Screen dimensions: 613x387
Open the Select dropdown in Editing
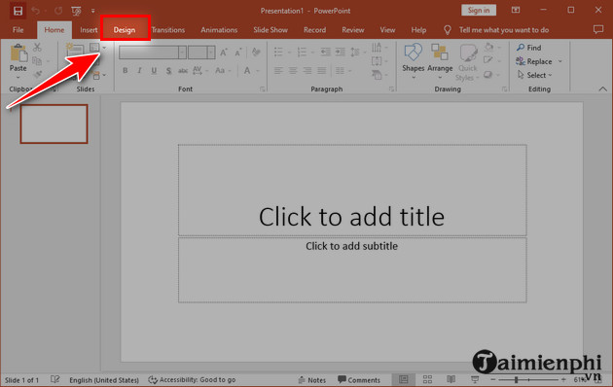pos(534,75)
